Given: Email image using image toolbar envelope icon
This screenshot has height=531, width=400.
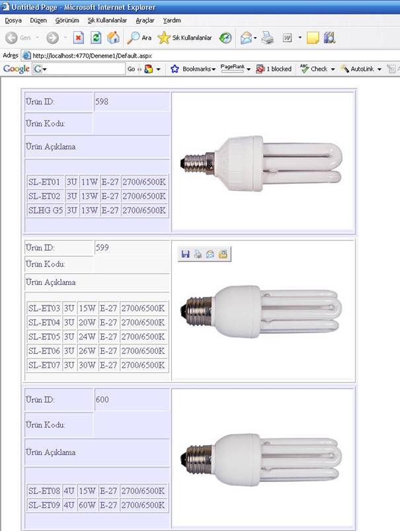Looking at the screenshot, I should click(210, 254).
